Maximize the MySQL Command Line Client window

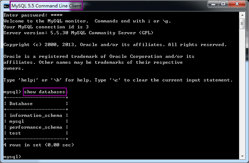point(223,4)
